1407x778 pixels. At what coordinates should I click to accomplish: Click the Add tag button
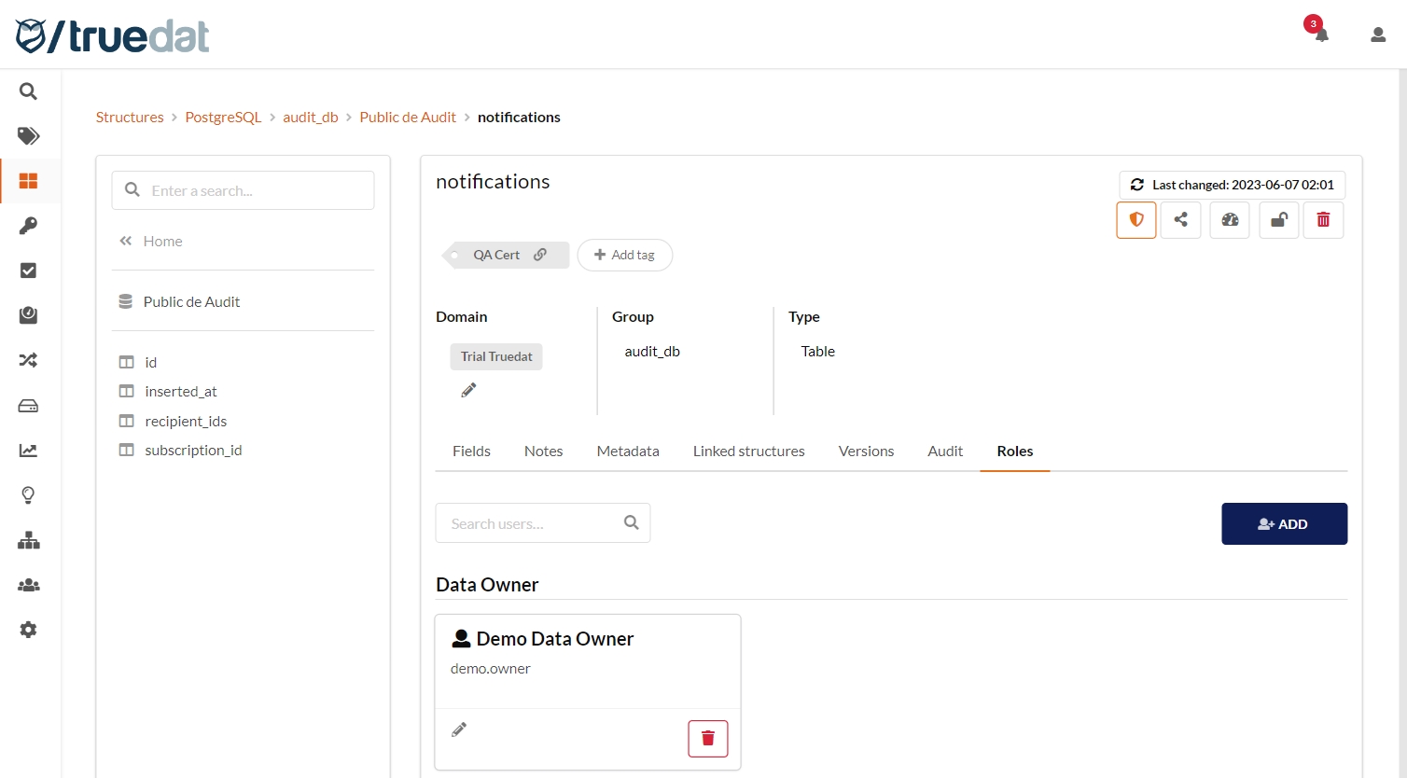coord(624,256)
